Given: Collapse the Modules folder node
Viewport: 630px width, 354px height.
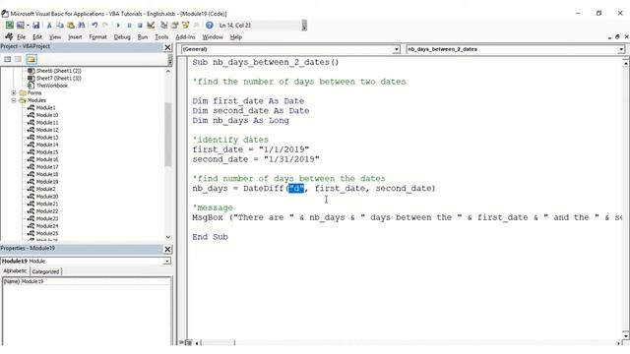Looking at the screenshot, I should 14,100.
